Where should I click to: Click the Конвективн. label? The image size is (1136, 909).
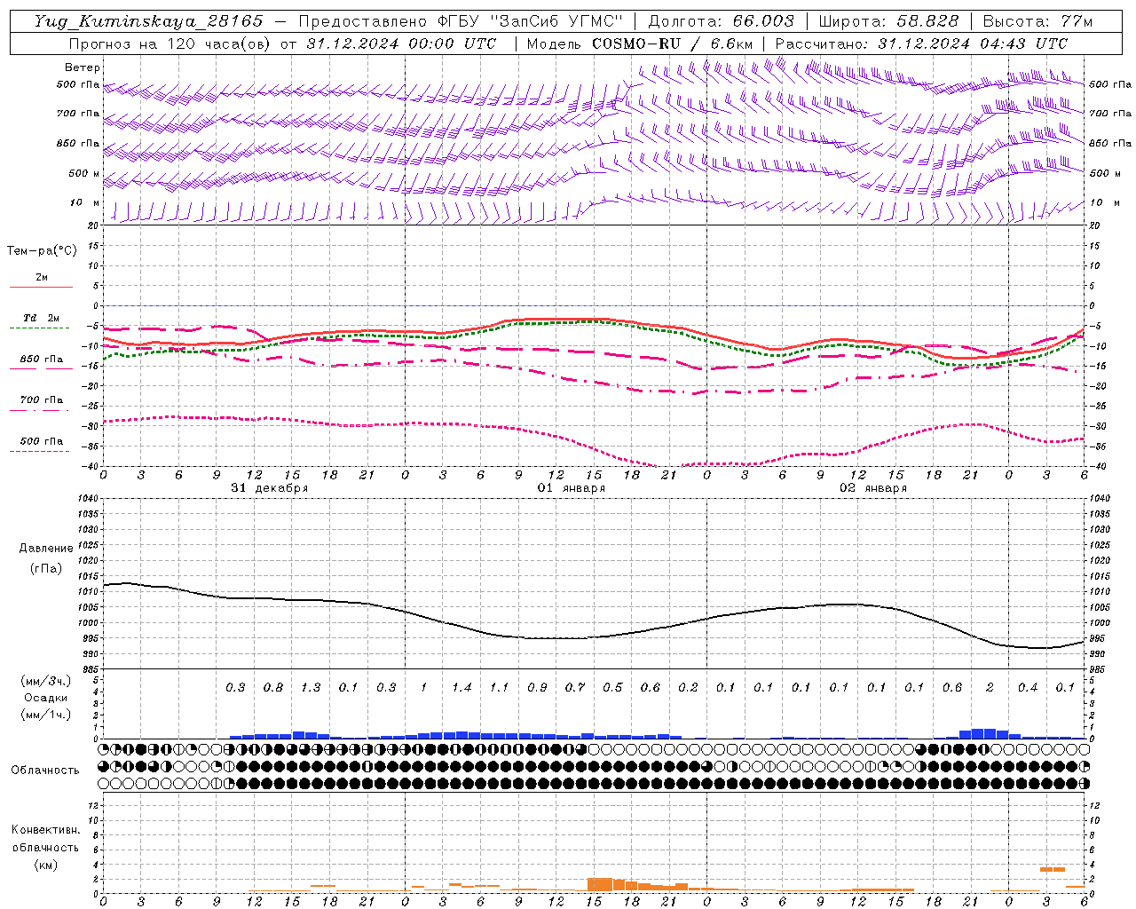click(x=45, y=830)
